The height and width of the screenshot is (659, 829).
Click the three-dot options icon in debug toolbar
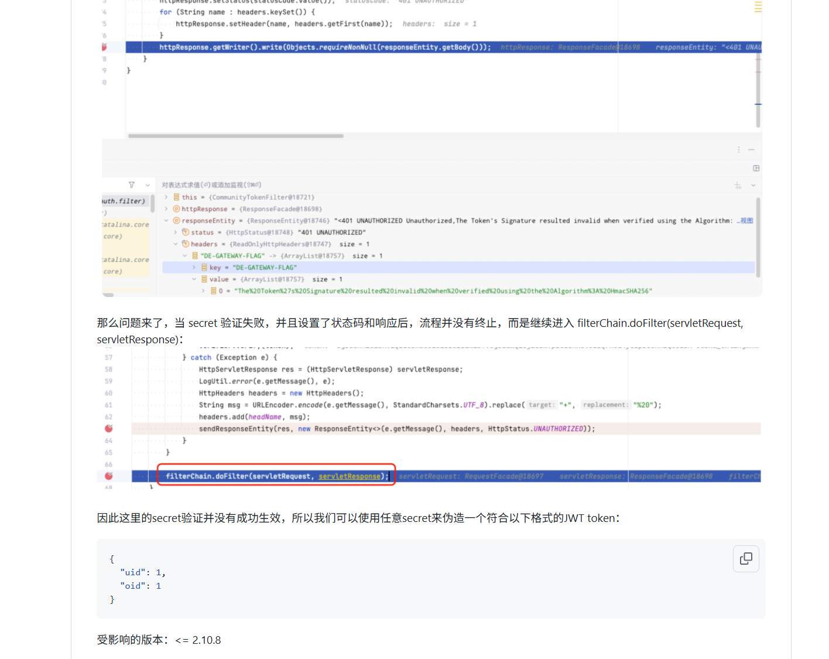(738, 150)
